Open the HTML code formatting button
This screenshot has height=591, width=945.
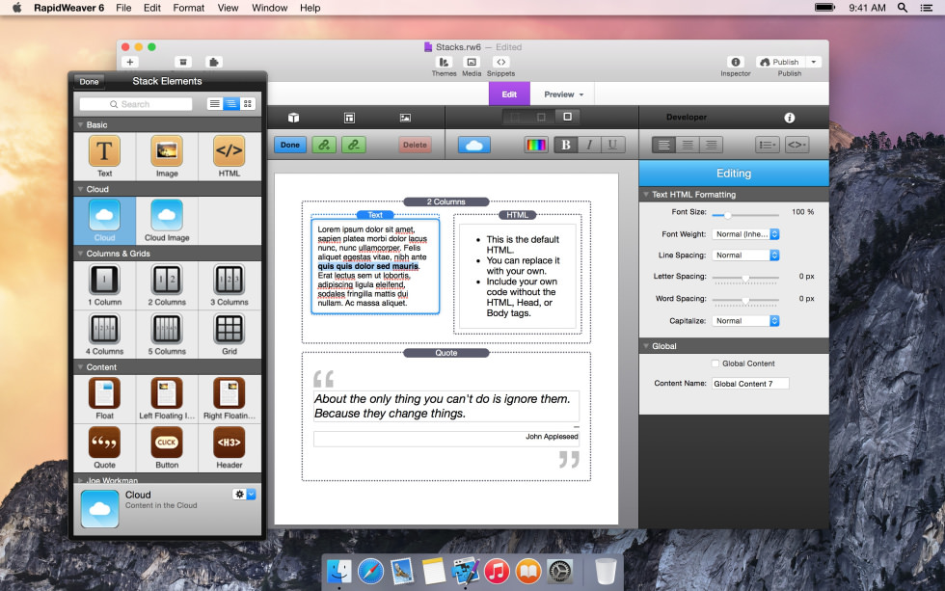(x=796, y=145)
